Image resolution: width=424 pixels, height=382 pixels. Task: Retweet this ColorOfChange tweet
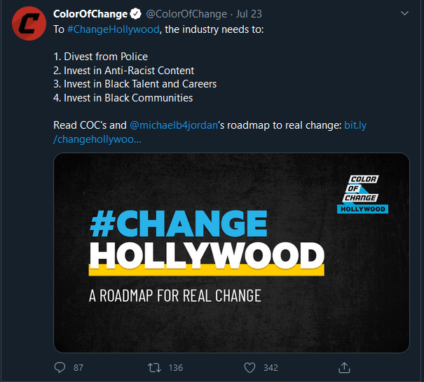click(155, 367)
